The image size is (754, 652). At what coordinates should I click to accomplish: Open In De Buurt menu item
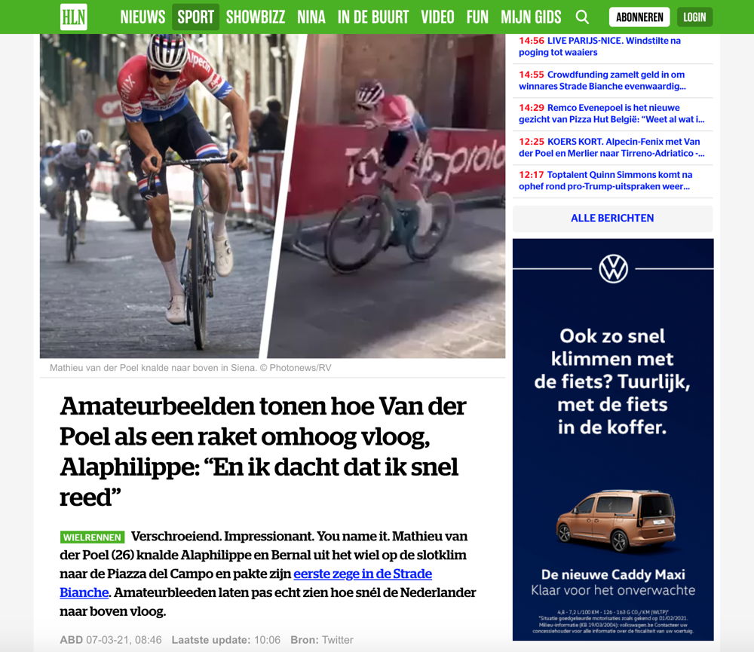[x=372, y=17]
